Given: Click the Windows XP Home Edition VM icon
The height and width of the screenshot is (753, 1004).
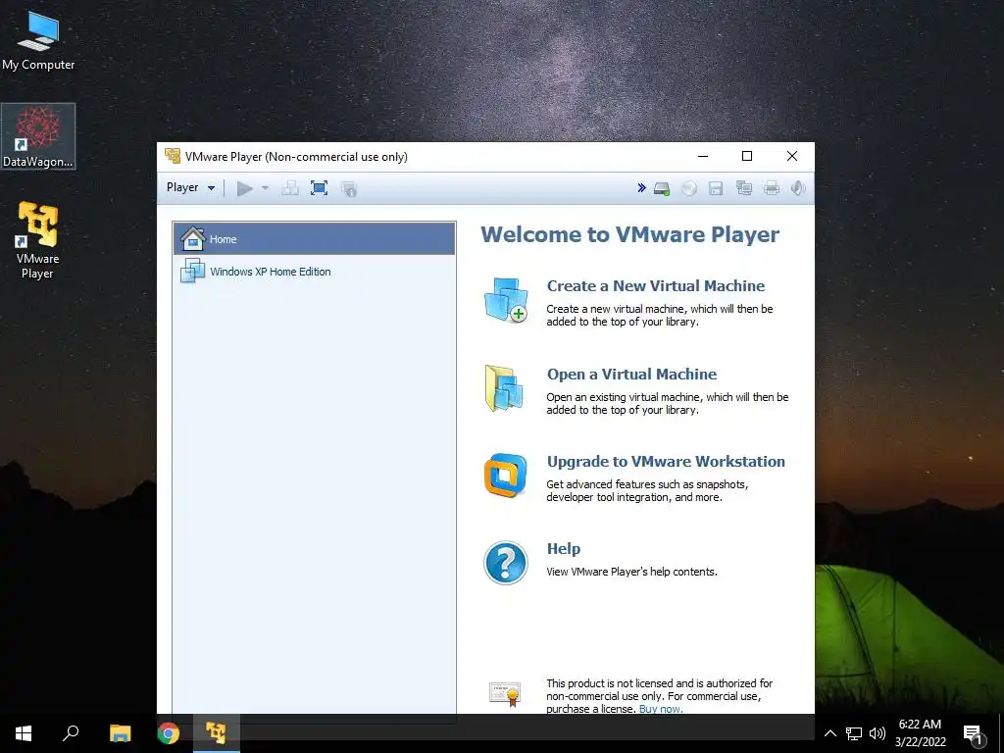Looking at the screenshot, I should coord(192,271).
